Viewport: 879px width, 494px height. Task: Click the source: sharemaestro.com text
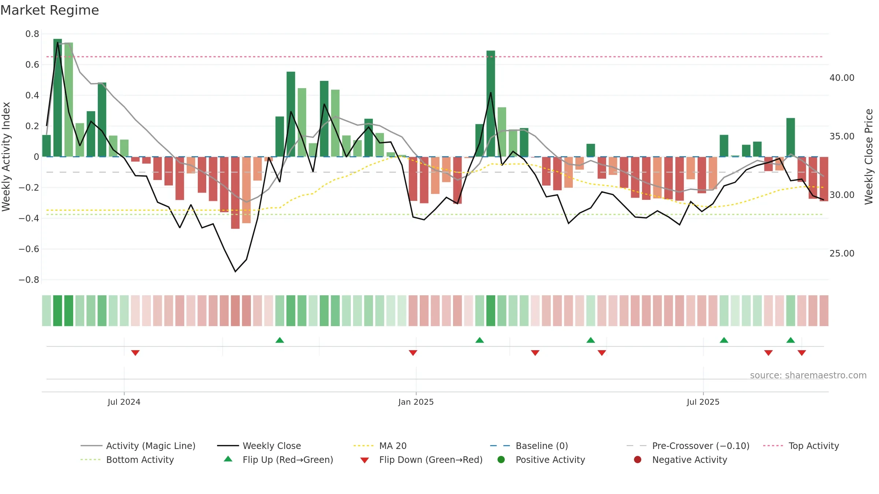pos(808,375)
